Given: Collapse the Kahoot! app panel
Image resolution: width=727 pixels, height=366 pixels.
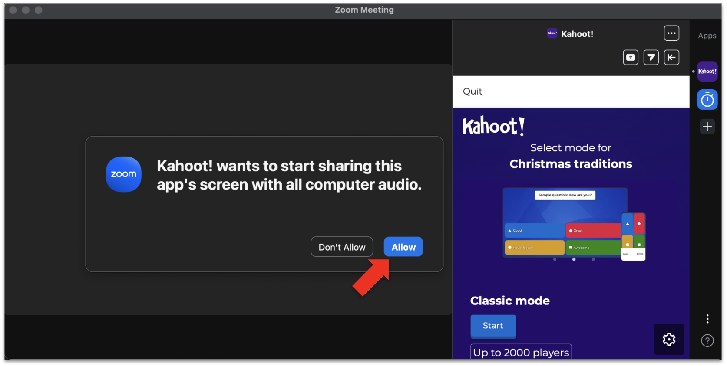Looking at the screenshot, I should coord(671,58).
